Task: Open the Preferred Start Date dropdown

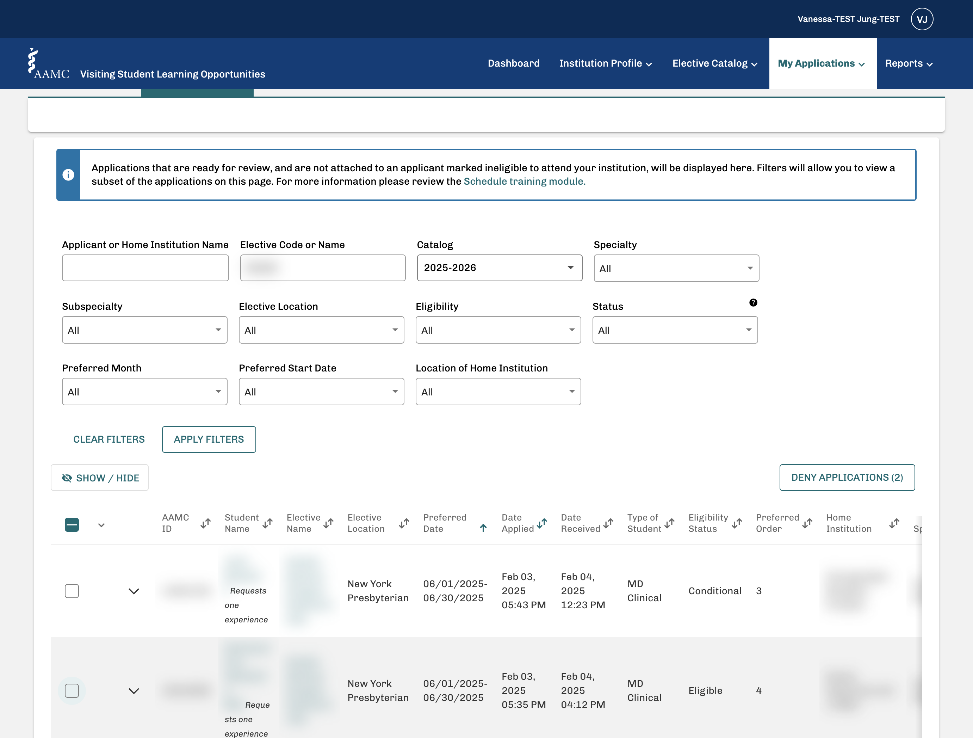Action: 322,391
